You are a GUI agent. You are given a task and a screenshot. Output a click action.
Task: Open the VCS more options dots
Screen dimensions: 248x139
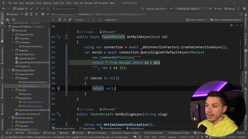point(48,8)
